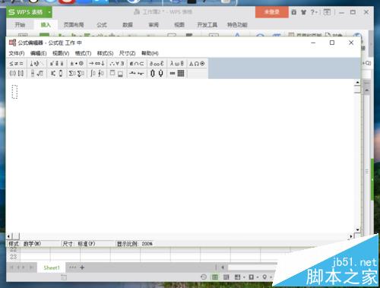Switch to 插入 tab in WPS ribbon

point(46,25)
